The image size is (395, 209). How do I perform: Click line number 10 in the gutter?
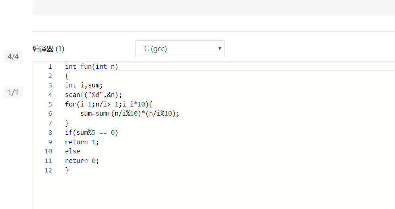pos(48,151)
